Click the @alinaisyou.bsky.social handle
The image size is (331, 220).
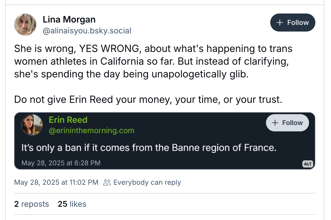tap(87, 31)
